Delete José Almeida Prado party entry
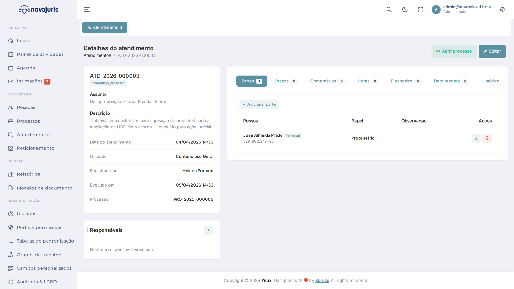This screenshot has height=289, width=514. point(487,138)
